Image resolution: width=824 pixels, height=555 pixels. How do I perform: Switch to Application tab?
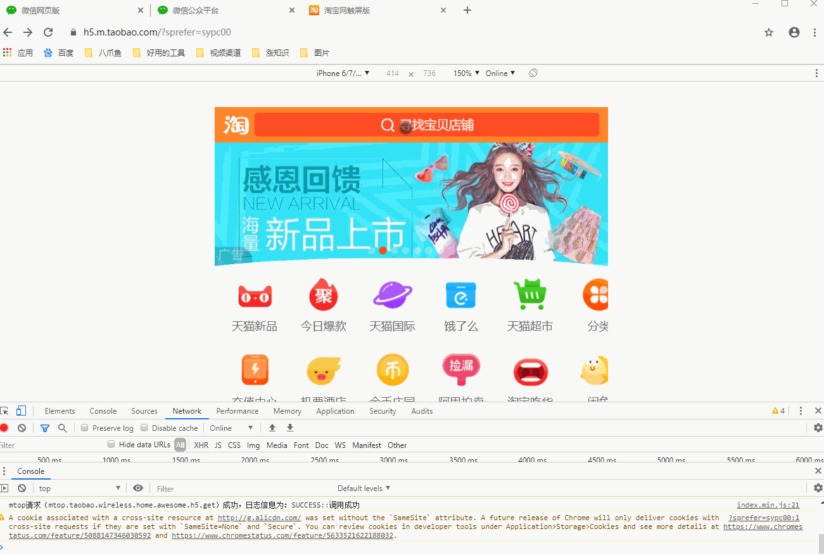pos(336,411)
